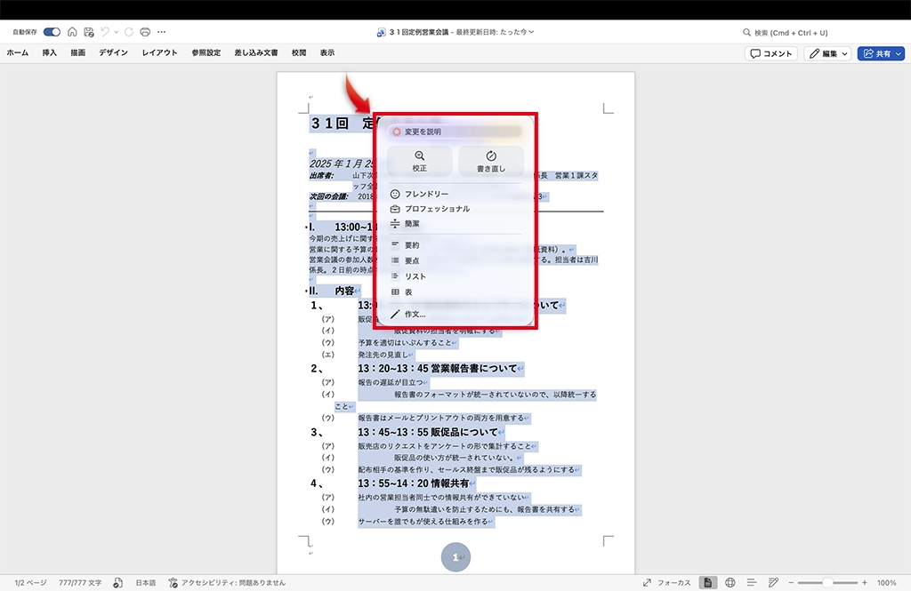Switch to the 校閲 (Review) ribbon tab
Screen dimensions: 911x591
(x=299, y=53)
